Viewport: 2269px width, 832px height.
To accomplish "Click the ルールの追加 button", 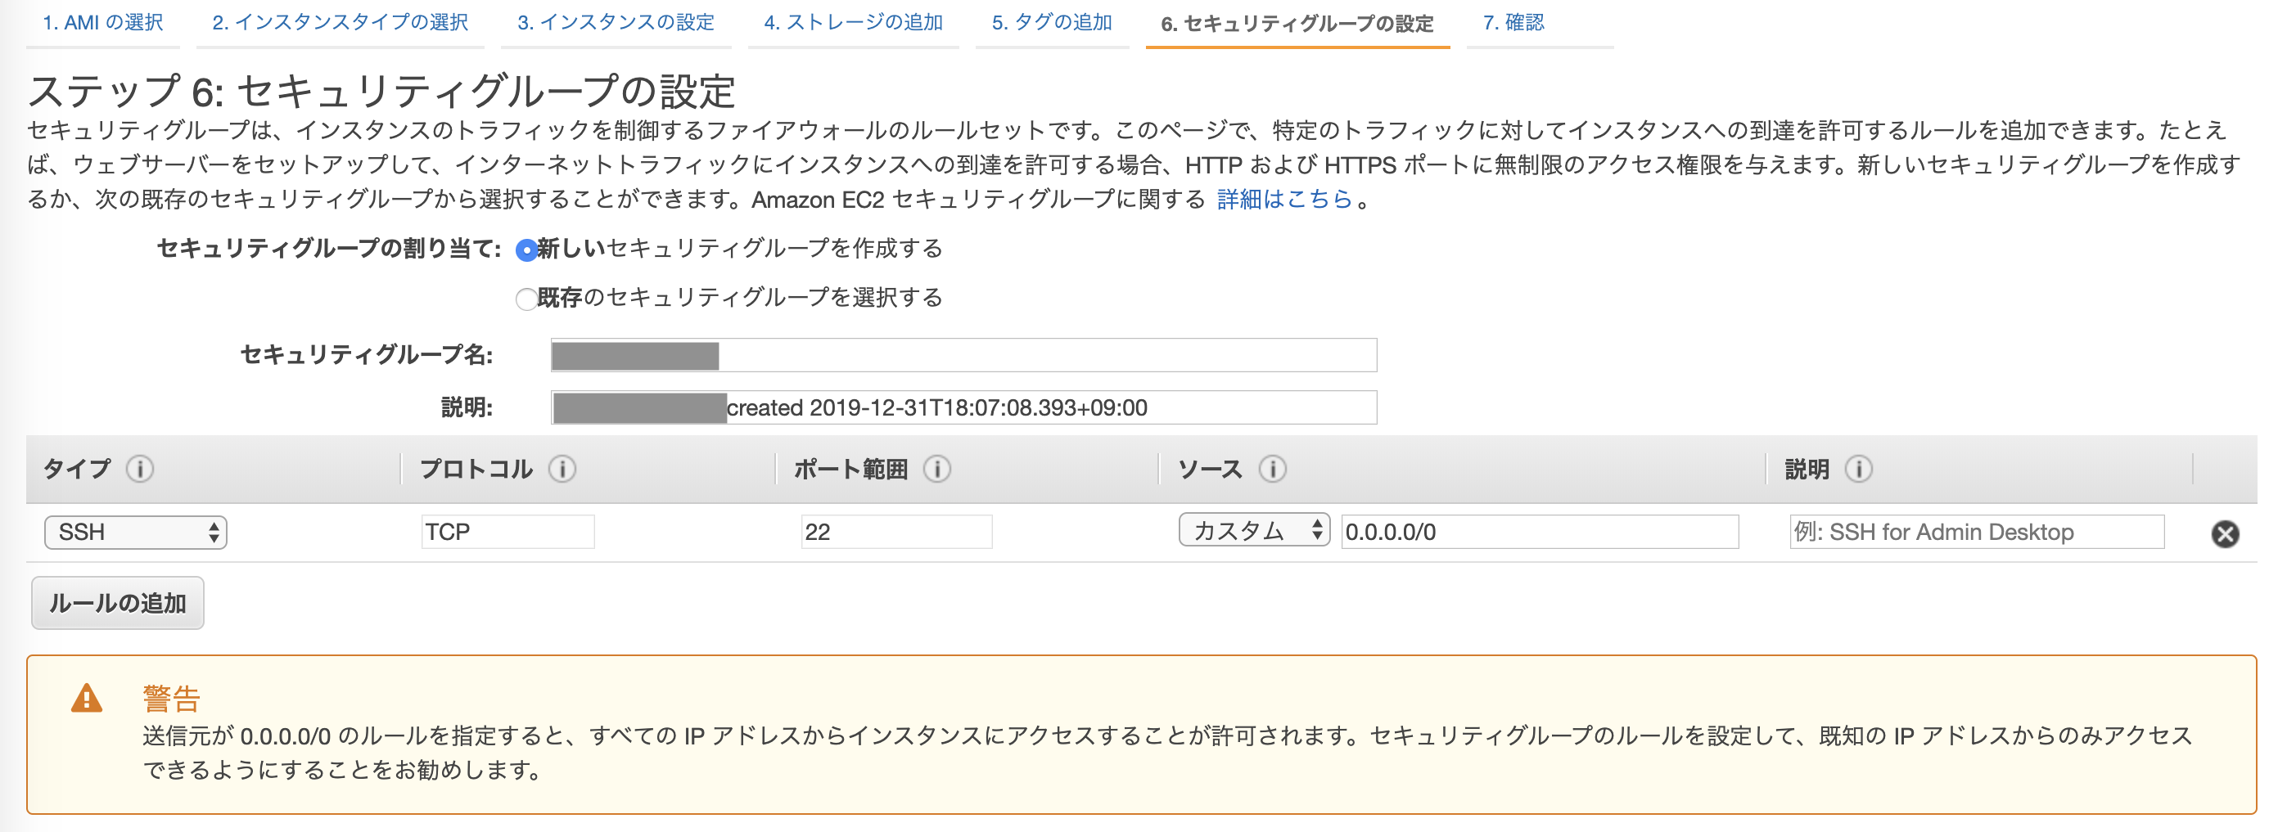I will point(117,603).
